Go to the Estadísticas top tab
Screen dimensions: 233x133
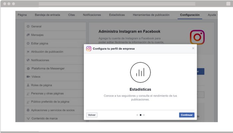pyautogui.click(x=117, y=15)
